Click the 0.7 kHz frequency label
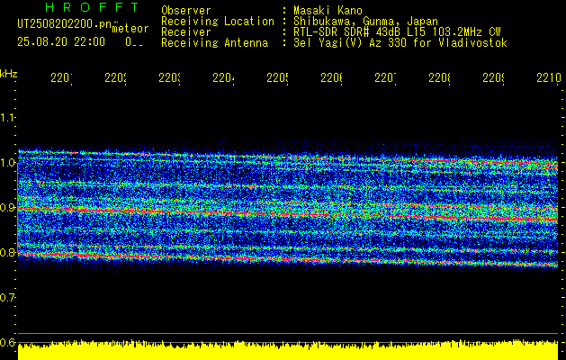This screenshot has height=360, width=566. click(x=7, y=298)
